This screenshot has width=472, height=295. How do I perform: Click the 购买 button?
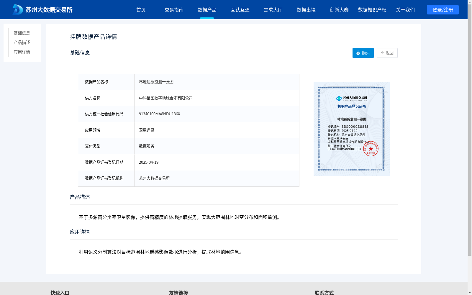363,53
